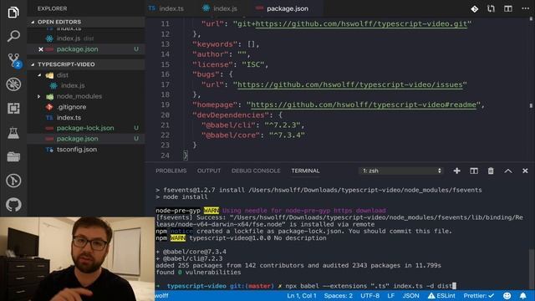The image size is (535, 301).
Task: Open tsconfig.json in file tree
Action: (86, 150)
